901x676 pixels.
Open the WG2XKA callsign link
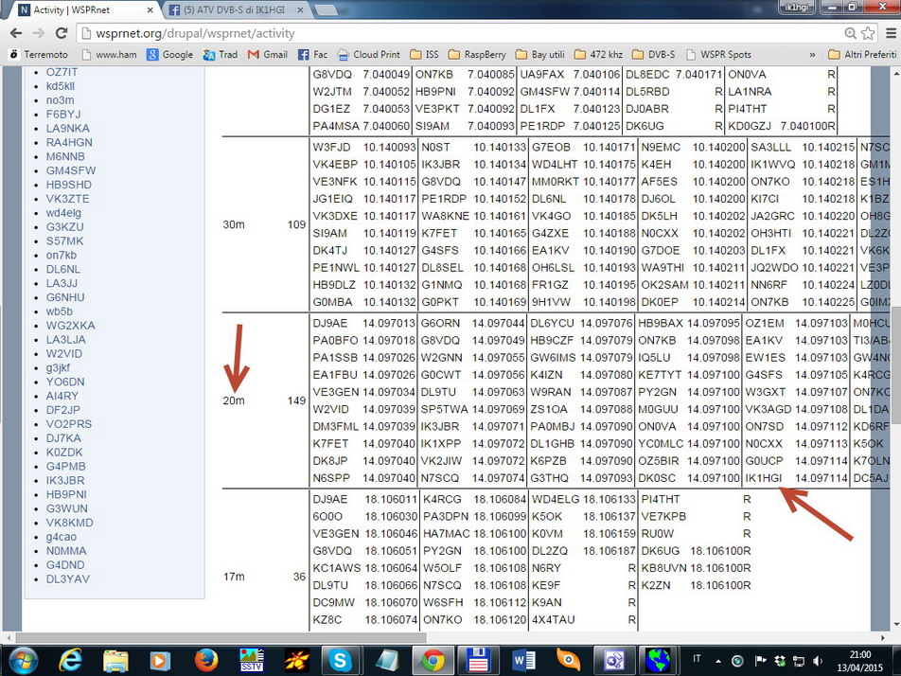click(x=71, y=326)
